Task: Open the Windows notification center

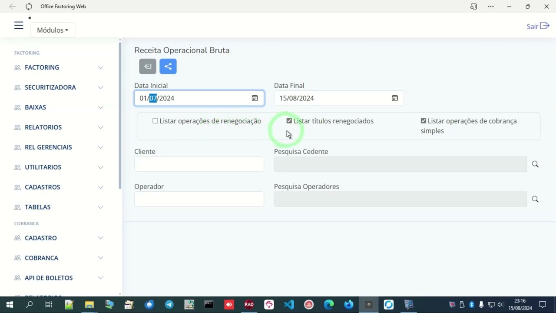Action: (x=543, y=305)
